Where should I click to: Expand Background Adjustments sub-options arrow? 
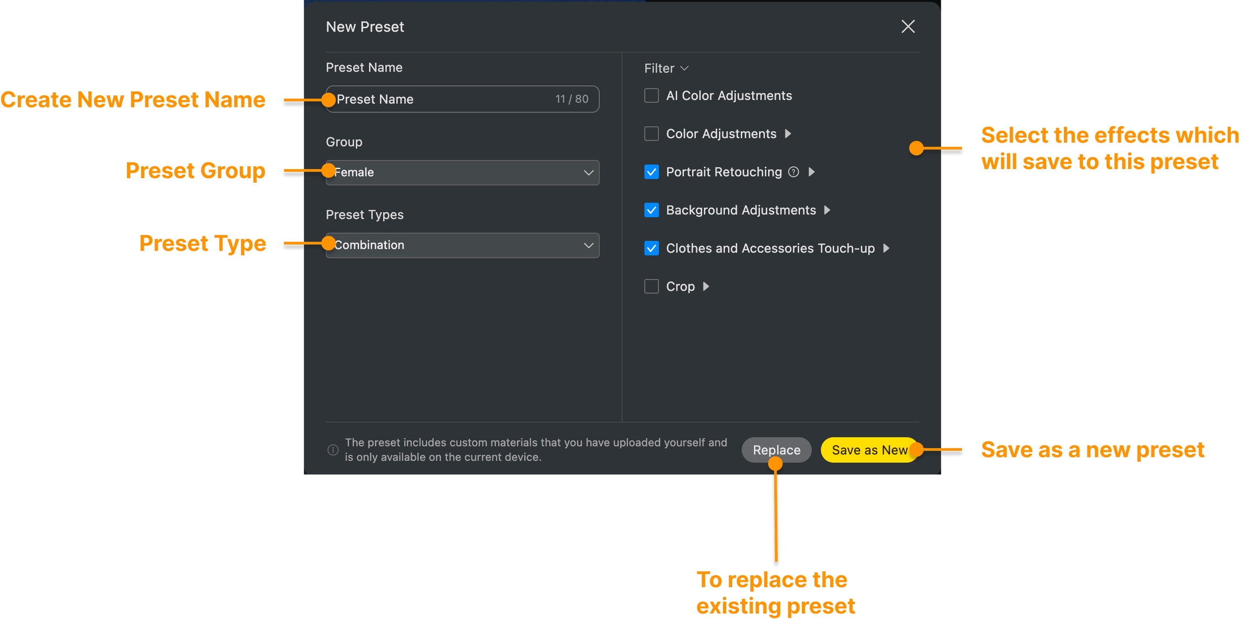(827, 210)
